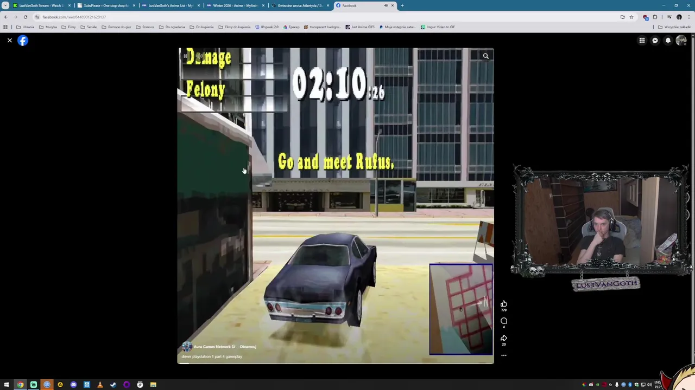The height and width of the screenshot is (390, 695).
Task: Switch to SubsPlease browser tab
Action: (105, 5)
